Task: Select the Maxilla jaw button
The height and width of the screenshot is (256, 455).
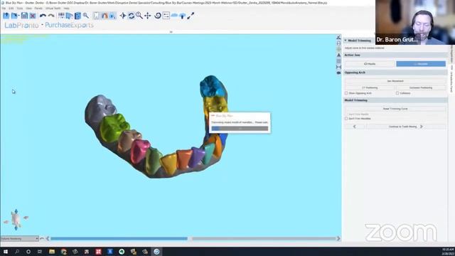Action: pyautogui.click(x=370, y=64)
